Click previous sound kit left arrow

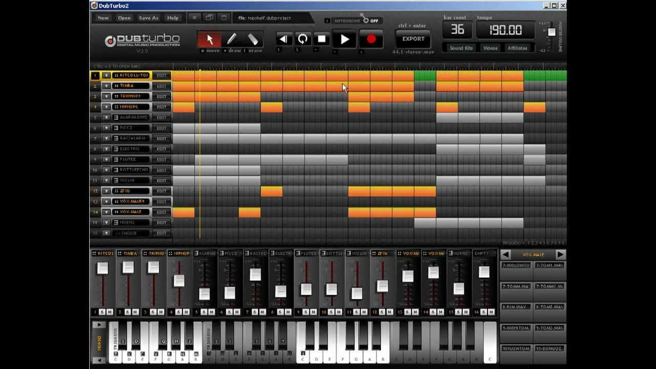[x=505, y=254]
